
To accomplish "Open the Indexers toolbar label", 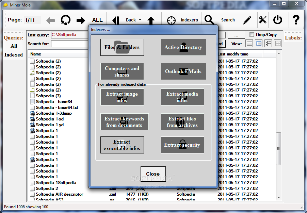I will tap(189, 20).
